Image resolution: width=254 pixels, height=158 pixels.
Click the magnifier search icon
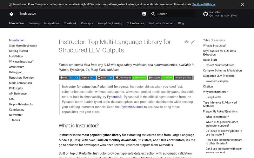tap(153, 14)
